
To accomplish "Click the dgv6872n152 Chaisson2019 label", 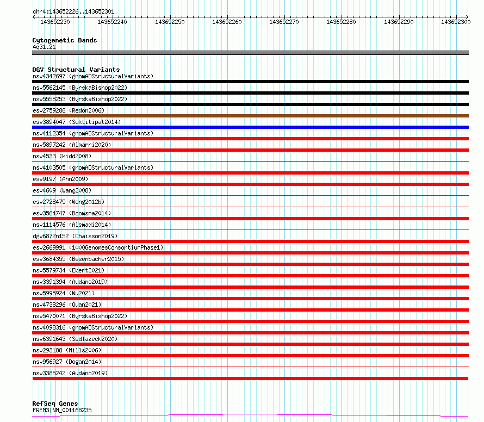I will (x=75, y=236).
